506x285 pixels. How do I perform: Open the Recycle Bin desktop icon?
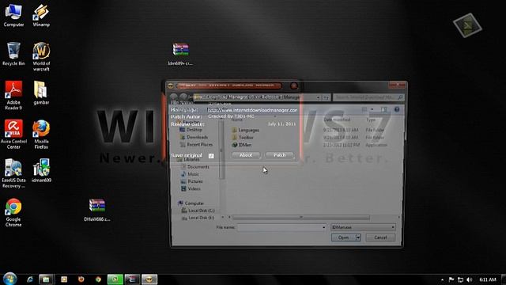[13, 54]
